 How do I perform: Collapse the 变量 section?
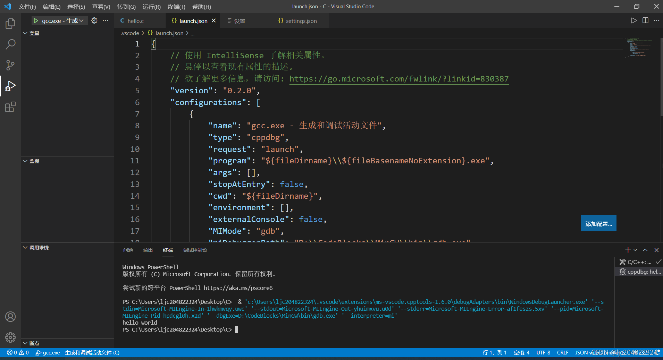pyautogui.click(x=67, y=33)
